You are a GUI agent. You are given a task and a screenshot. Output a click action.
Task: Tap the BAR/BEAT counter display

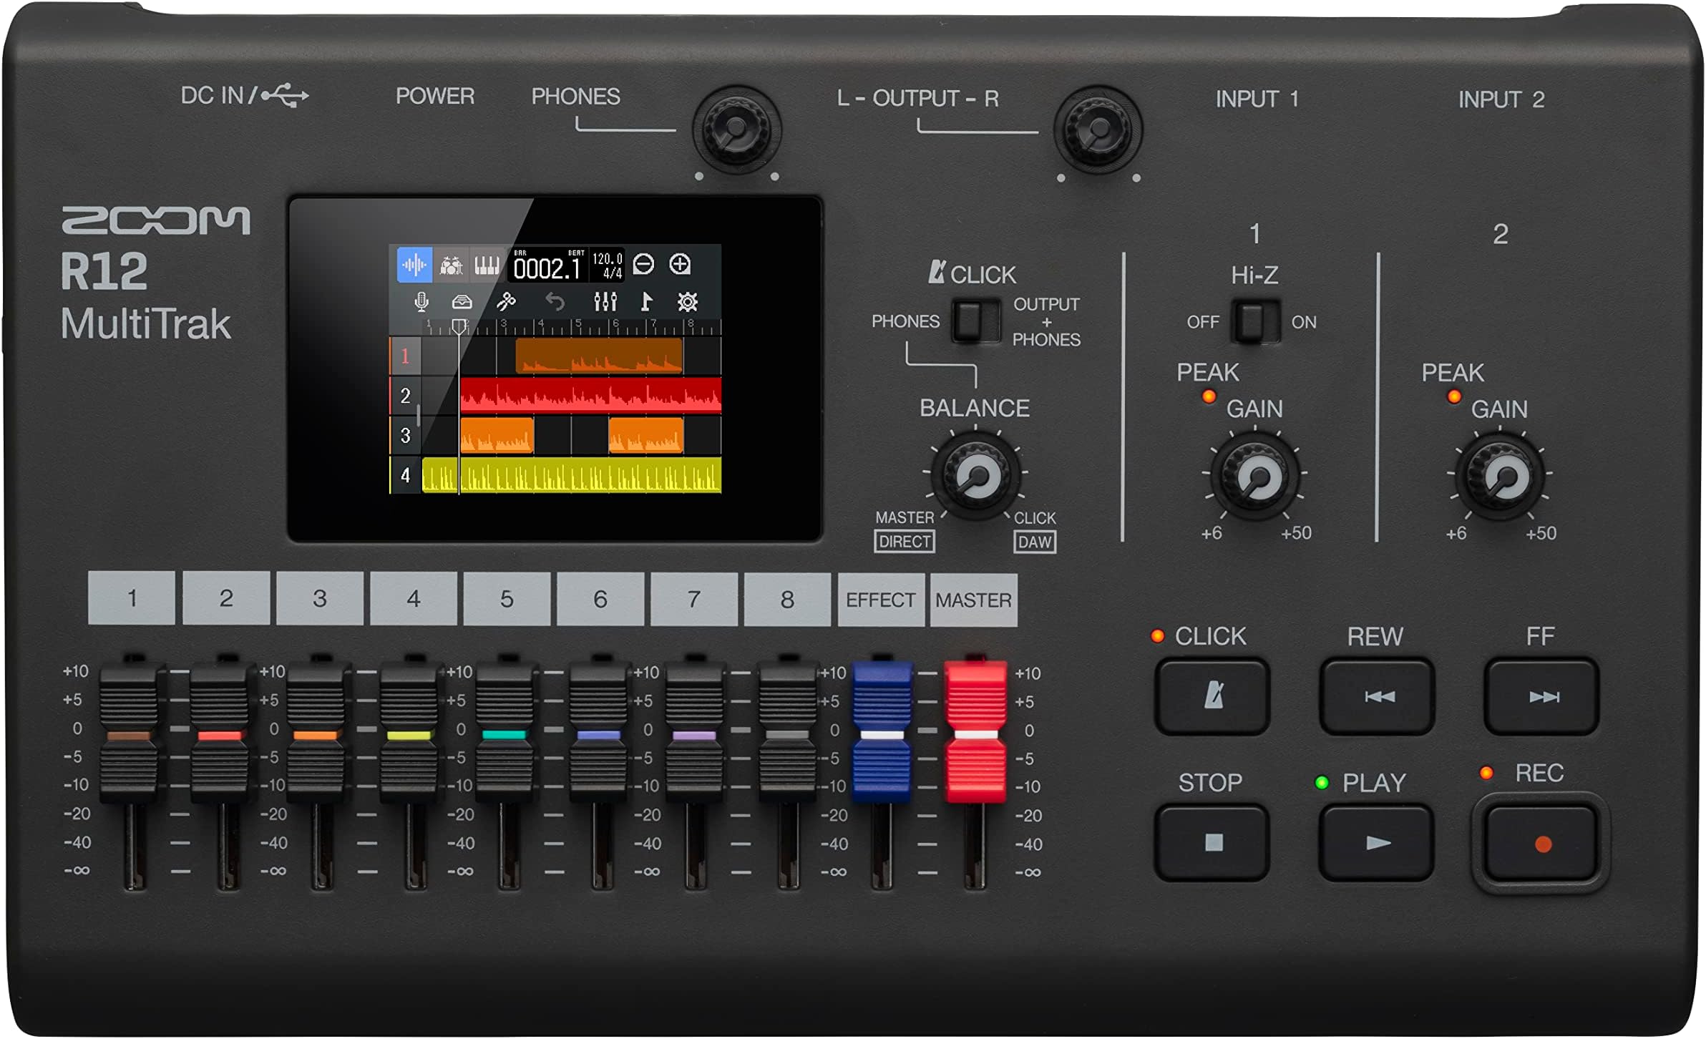tap(547, 266)
